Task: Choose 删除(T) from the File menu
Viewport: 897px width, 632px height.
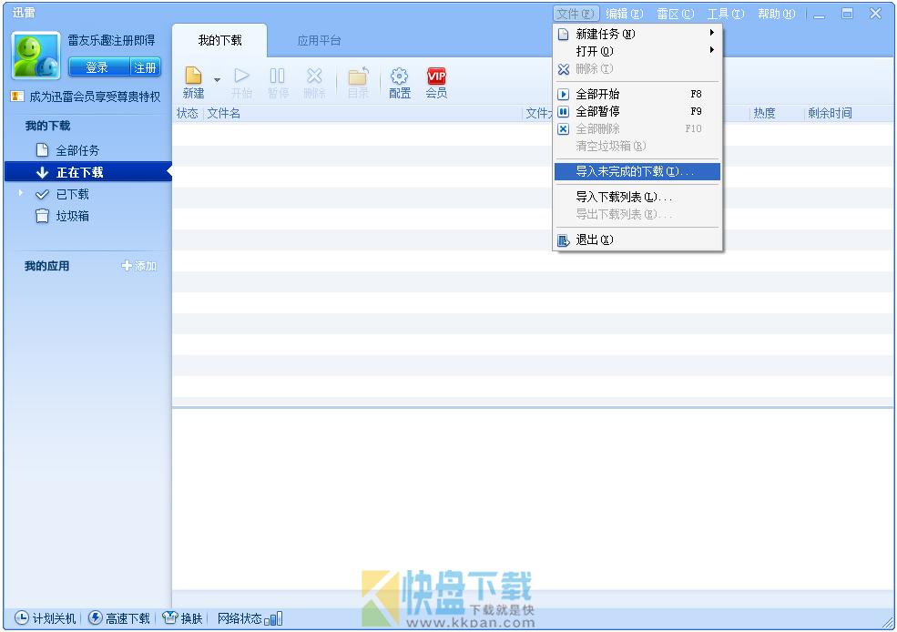Action: pyautogui.click(x=637, y=68)
